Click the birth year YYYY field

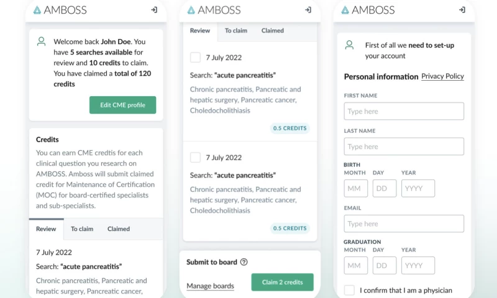point(418,188)
